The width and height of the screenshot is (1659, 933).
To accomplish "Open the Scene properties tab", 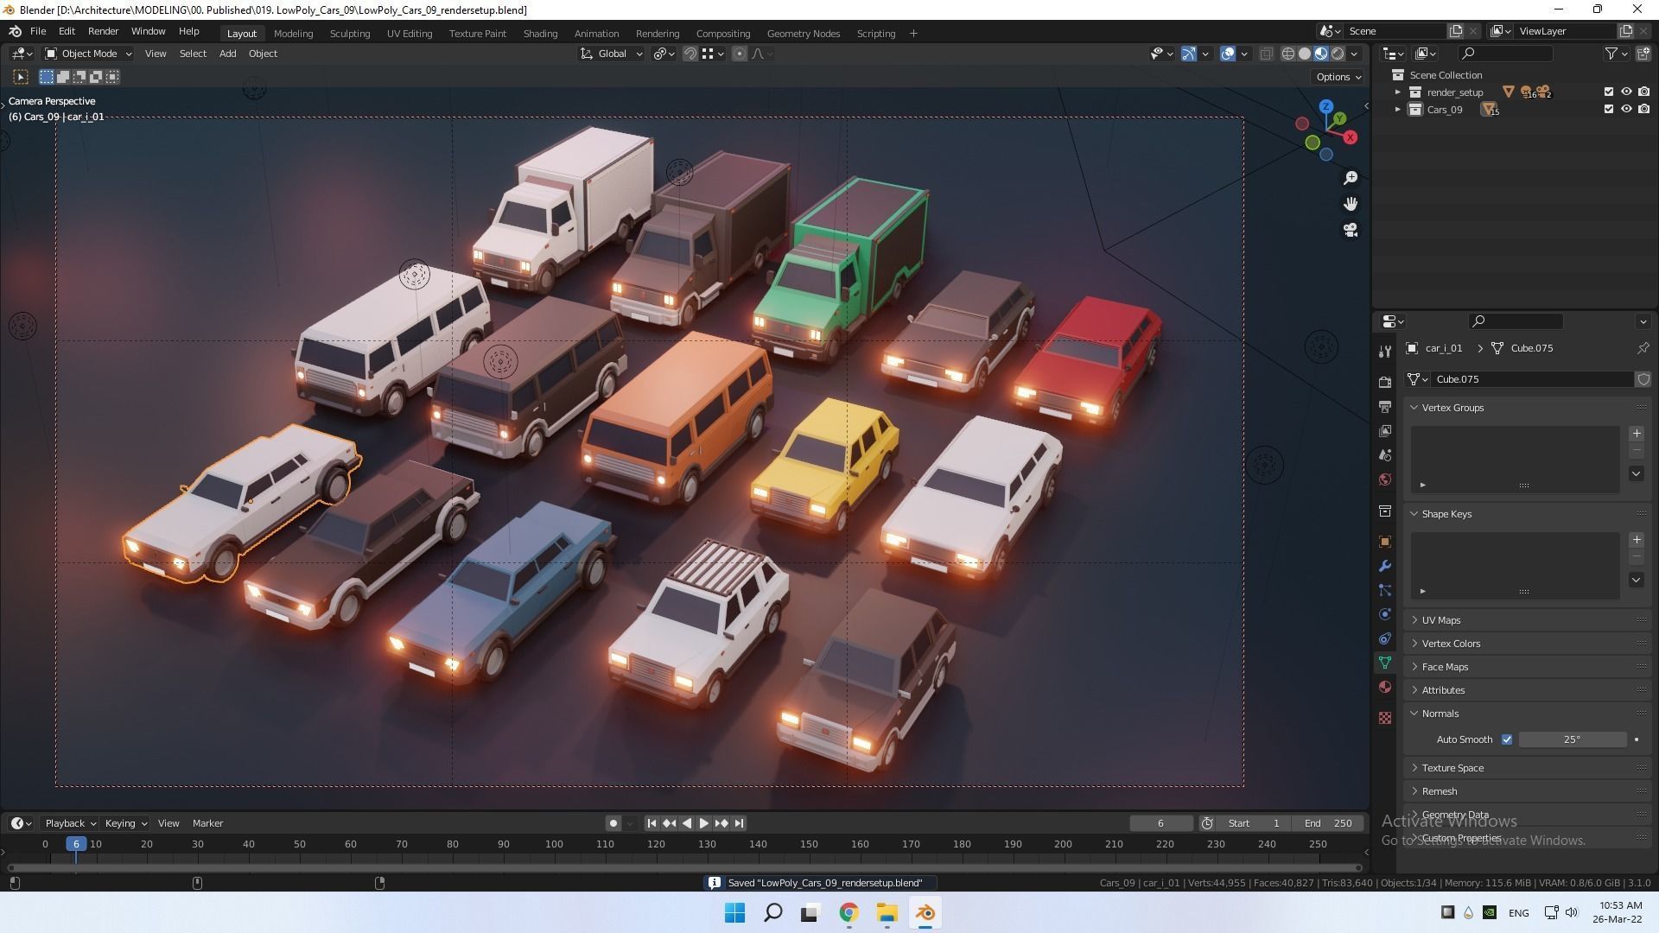I will (x=1385, y=454).
